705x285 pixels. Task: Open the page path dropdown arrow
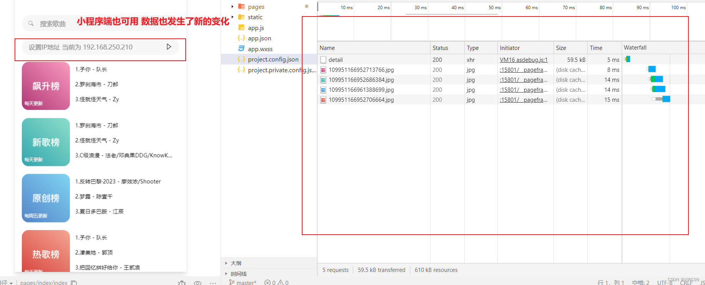tap(11, 283)
